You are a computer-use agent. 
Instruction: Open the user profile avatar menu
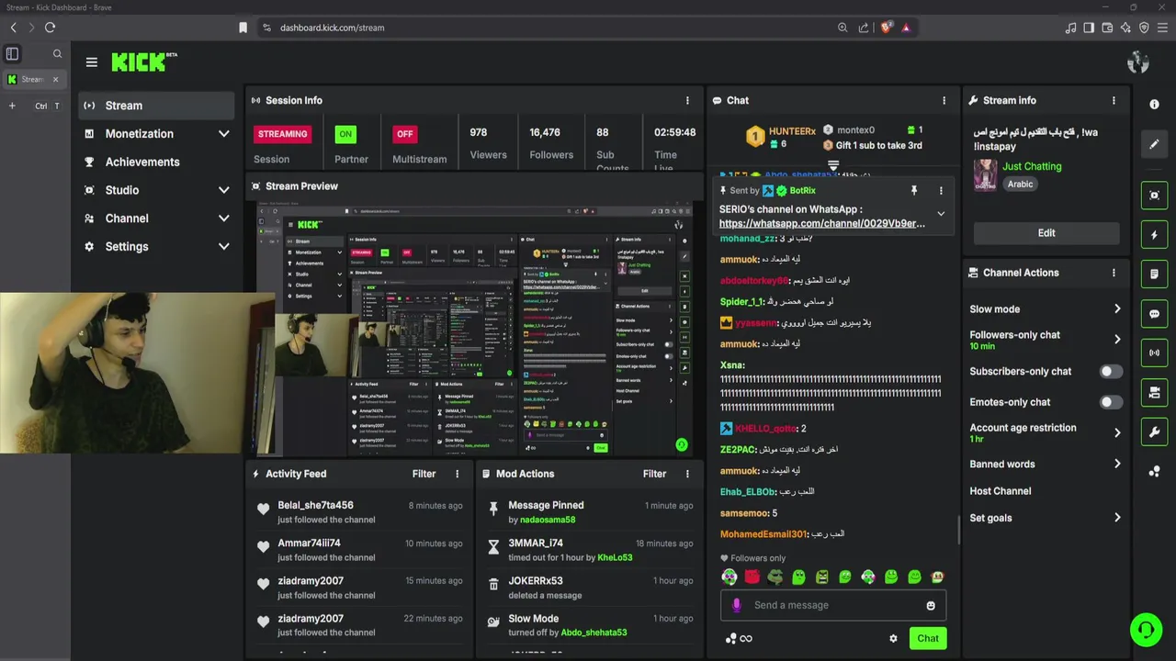pyautogui.click(x=1138, y=62)
